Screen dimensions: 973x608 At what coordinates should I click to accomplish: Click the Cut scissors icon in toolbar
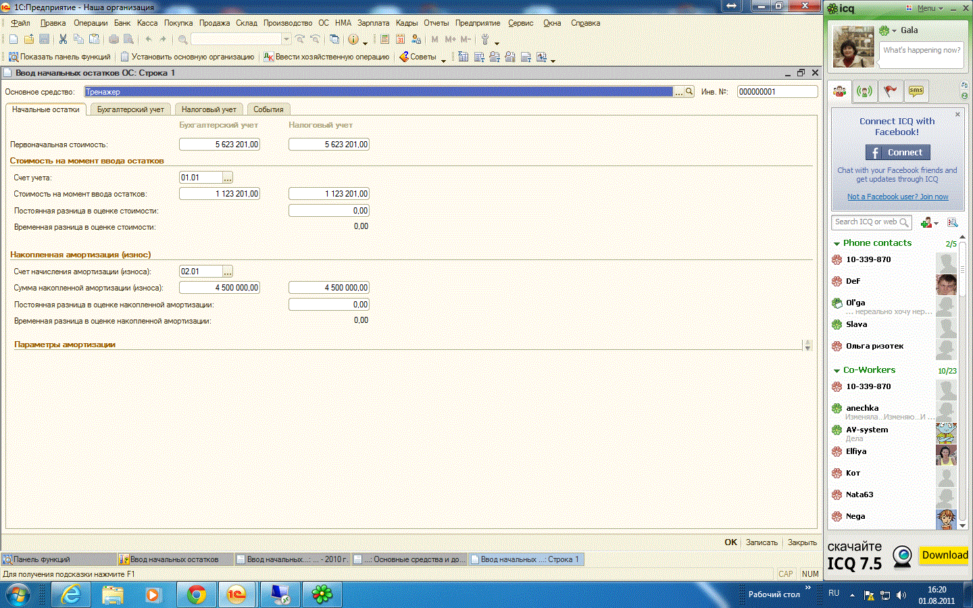(x=63, y=39)
